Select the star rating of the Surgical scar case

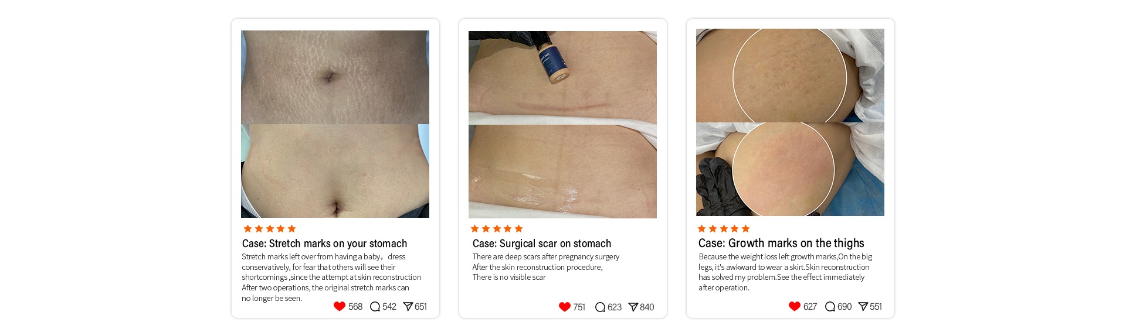coord(497,229)
